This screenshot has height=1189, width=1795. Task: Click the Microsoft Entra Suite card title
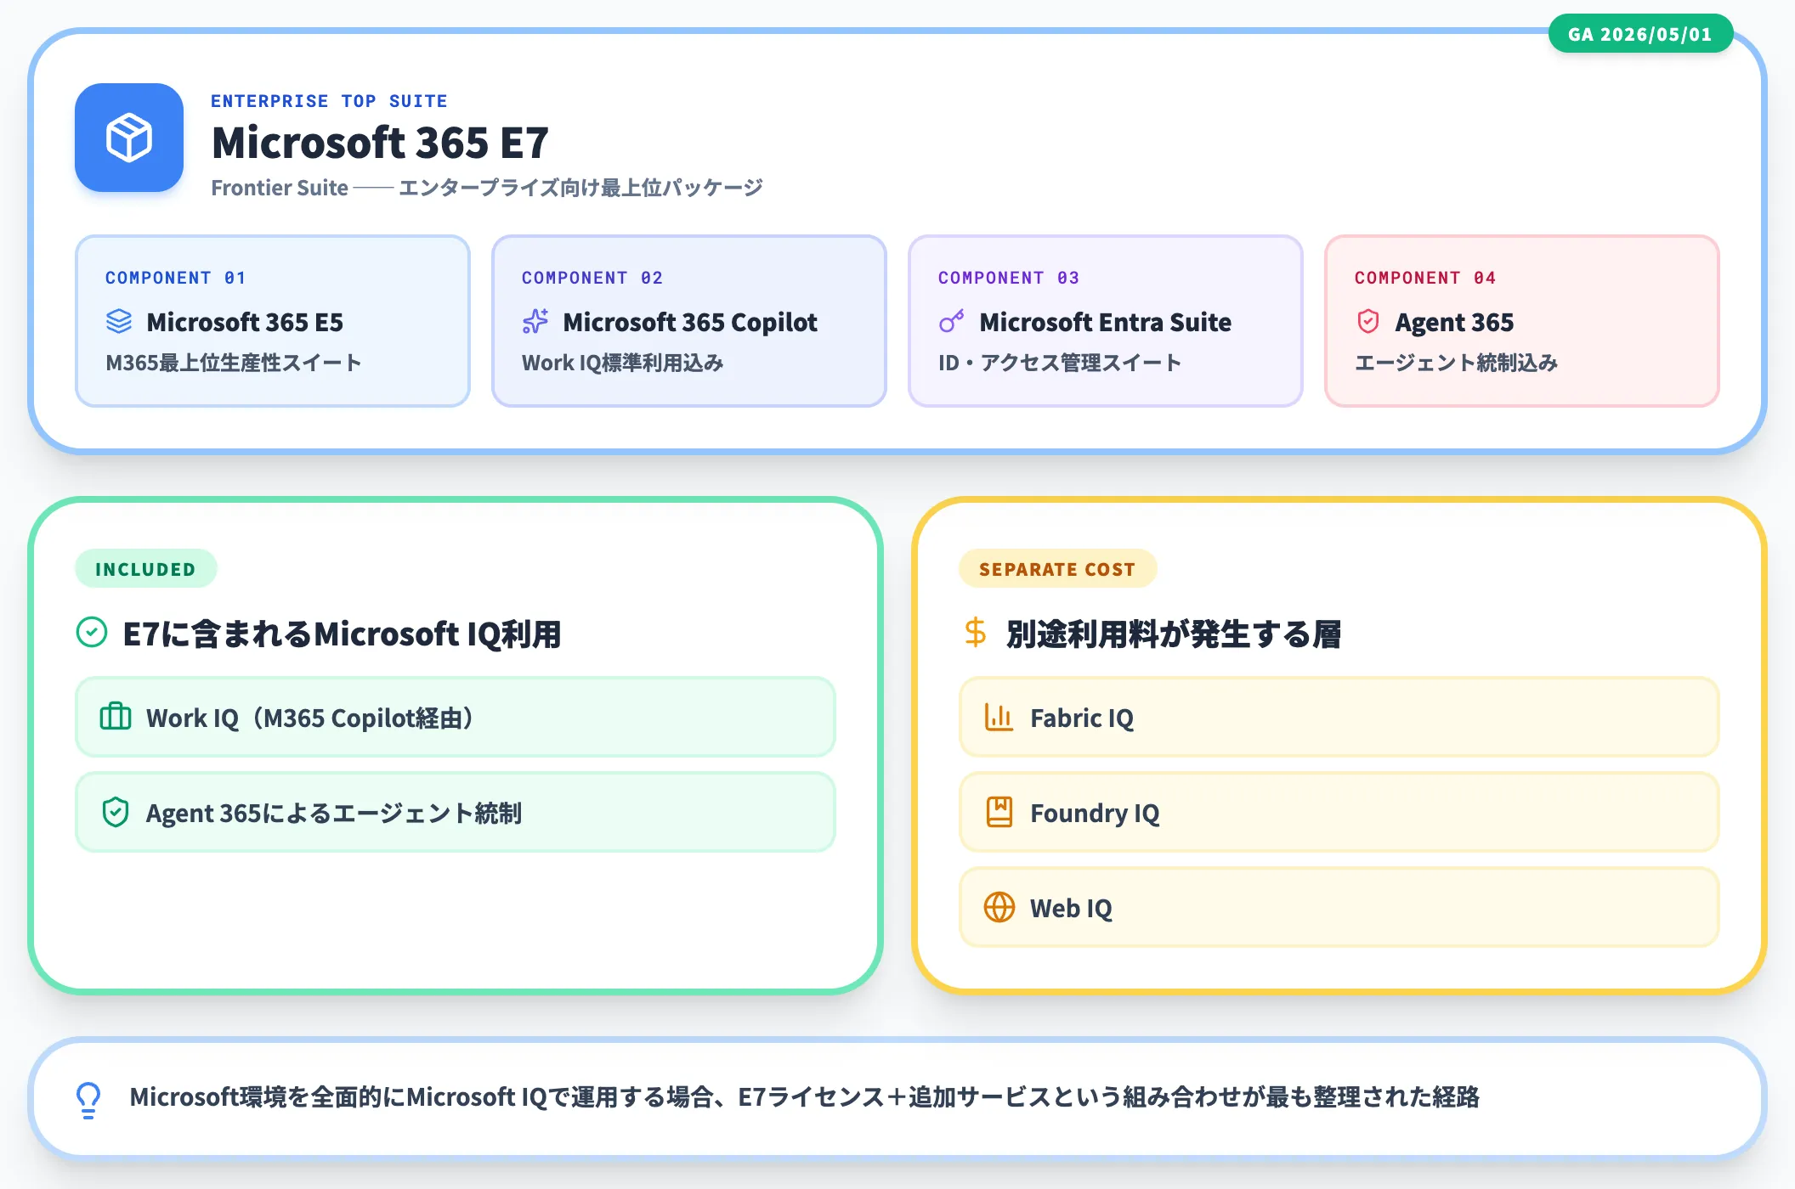pyautogui.click(x=1105, y=323)
